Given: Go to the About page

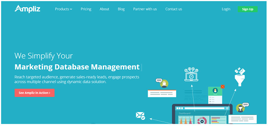Looking at the screenshot, I should (x=105, y=9).
